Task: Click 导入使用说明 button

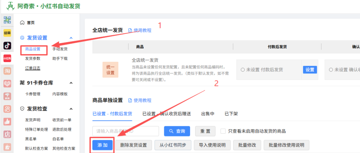Action: pyautogui.click(x=212, y=145)
